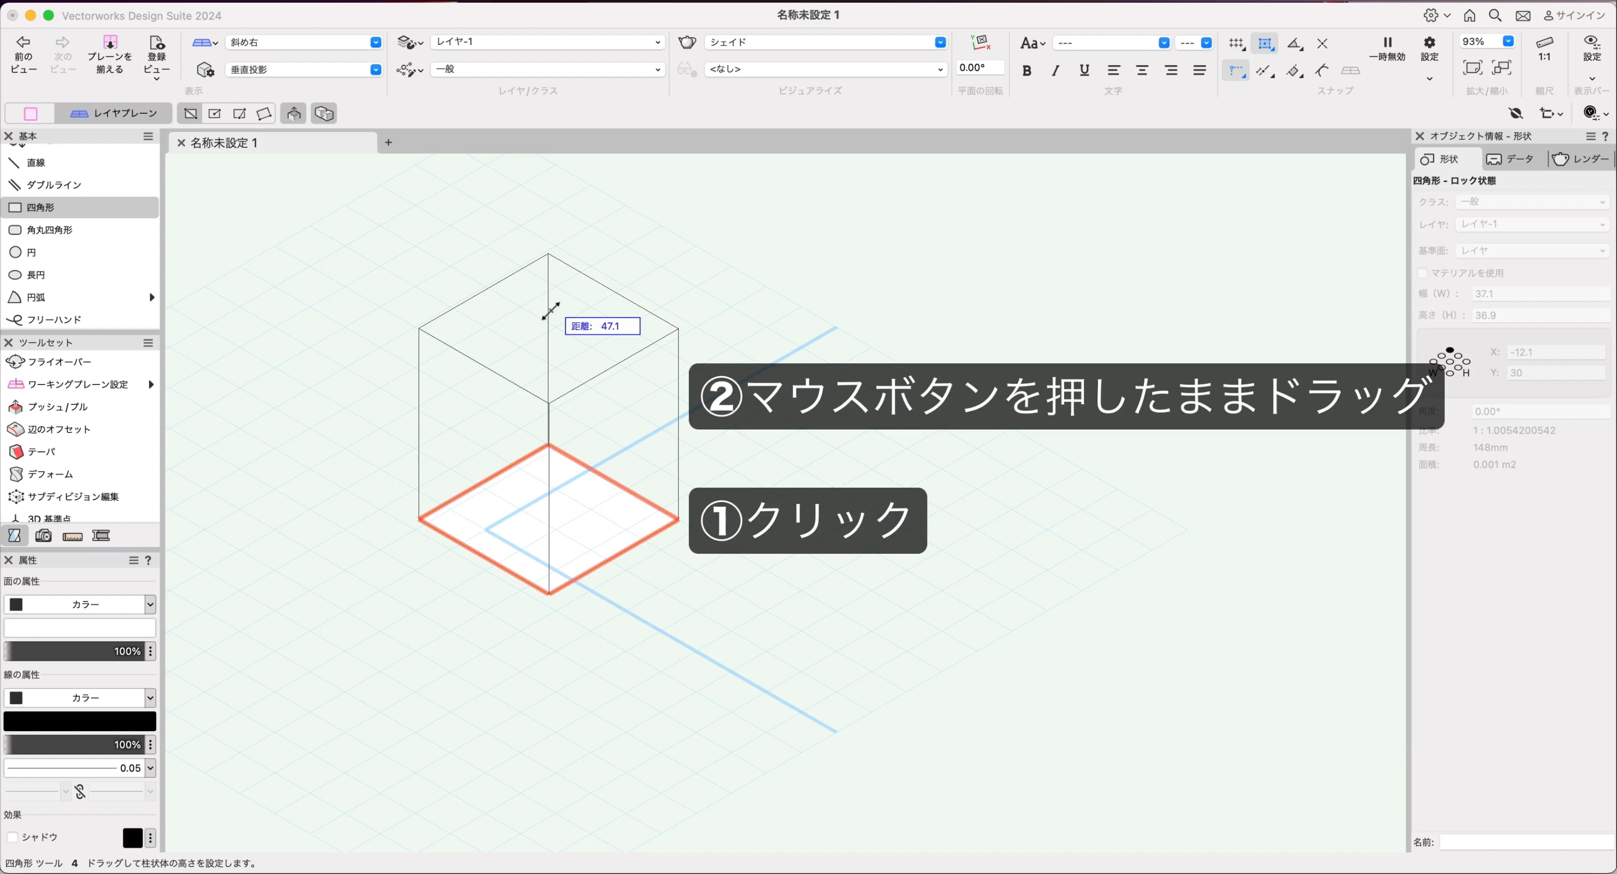
Task: Select the 角丸四角形 rounded rectangle tool
Action: pyautogui.click(x=80, y=230)
